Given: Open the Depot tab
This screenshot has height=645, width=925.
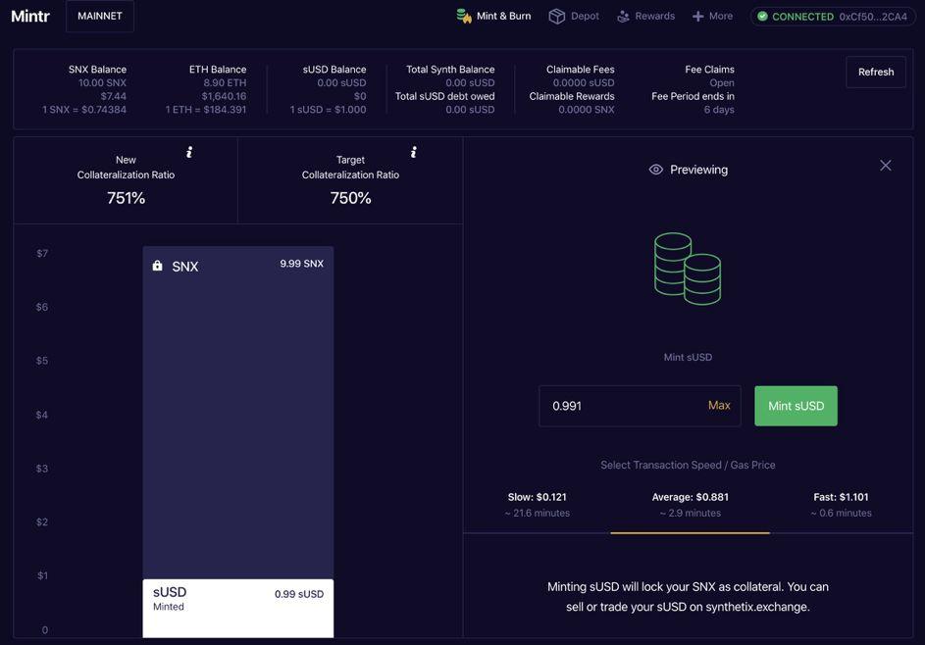Looking at the screenshot, I should (x=574, y=16).
